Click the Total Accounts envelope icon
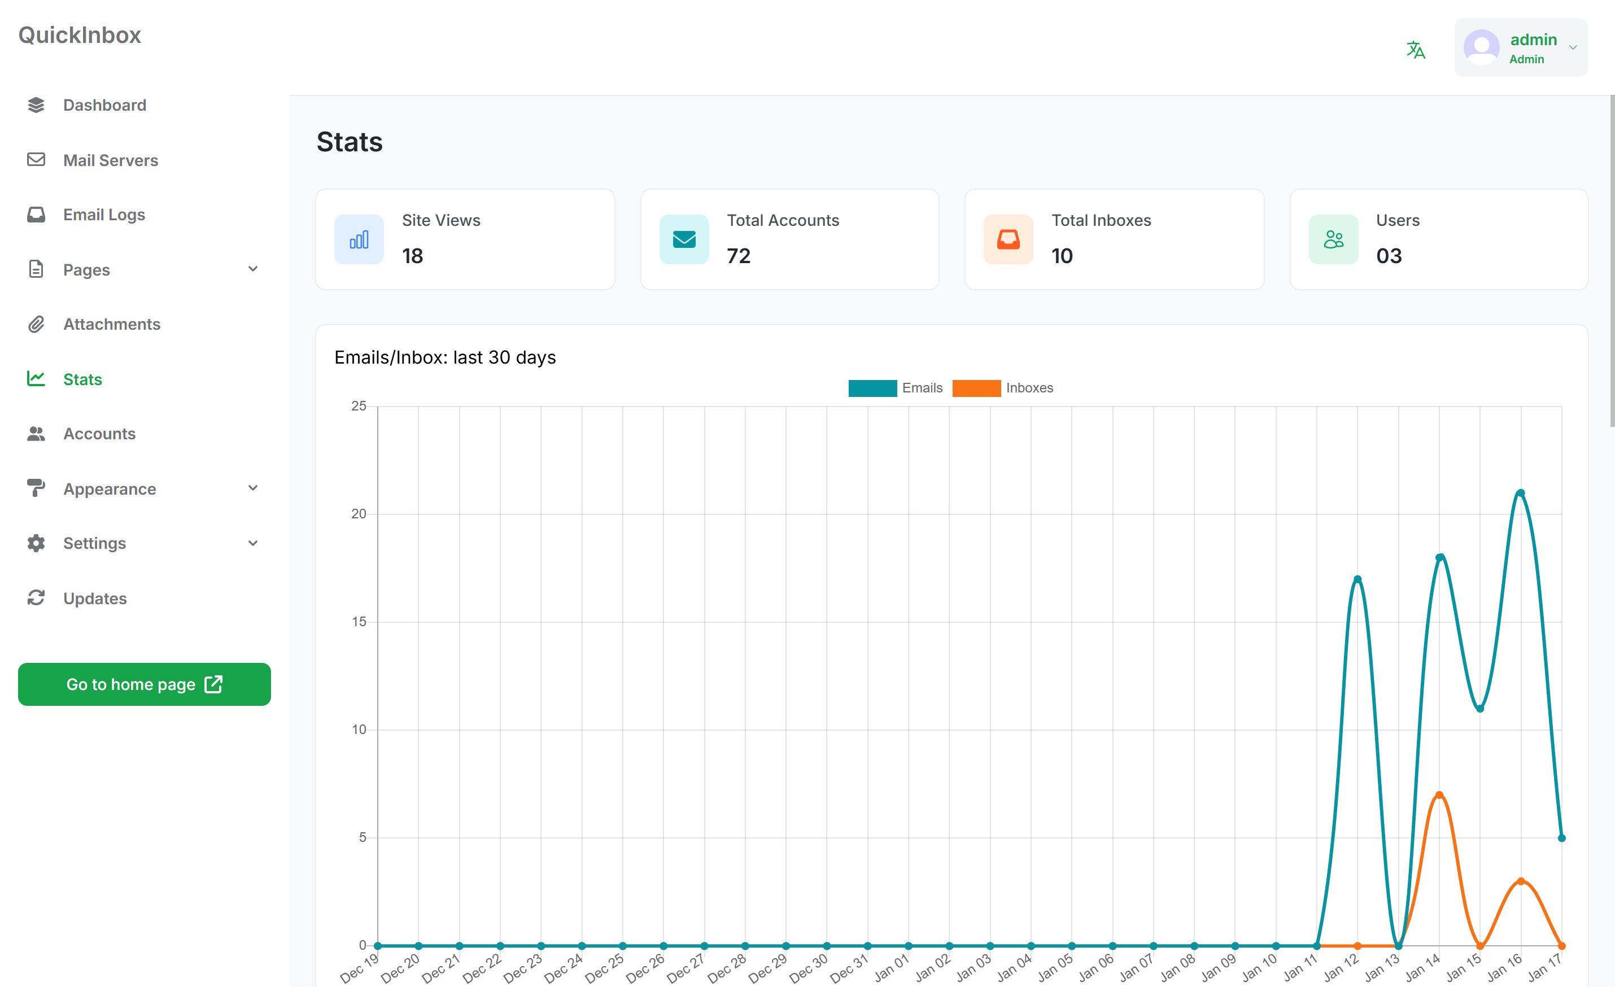This screenshot has height=987, width=1615. click(684, 240)
